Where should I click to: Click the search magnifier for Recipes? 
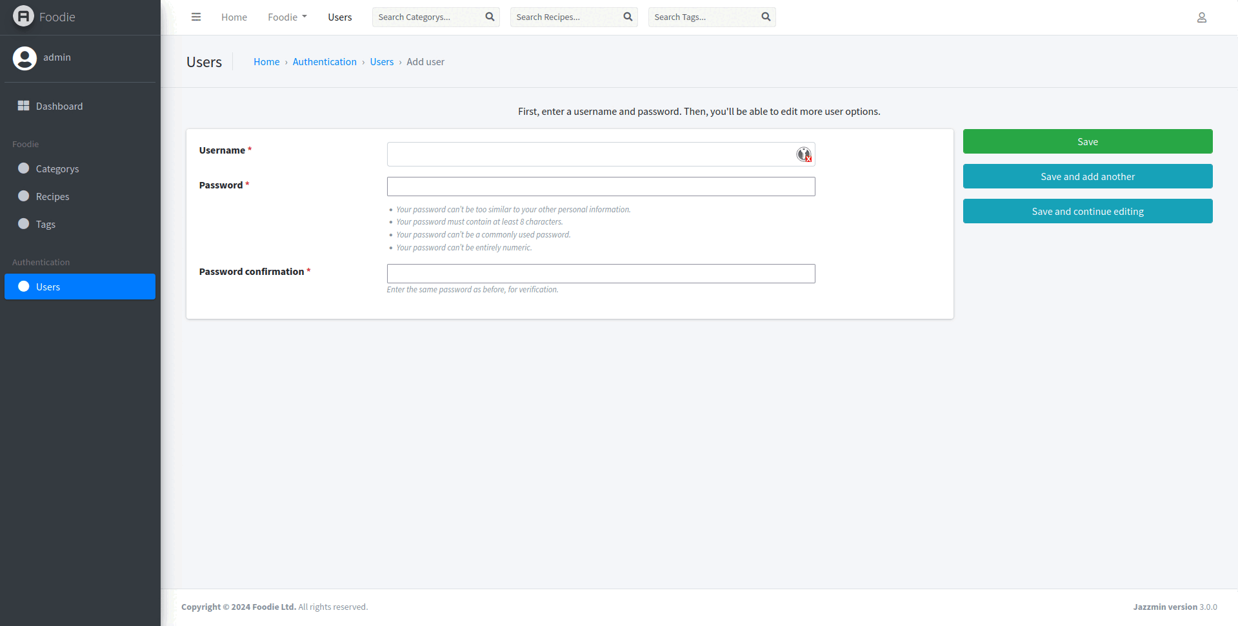point(628,17)
